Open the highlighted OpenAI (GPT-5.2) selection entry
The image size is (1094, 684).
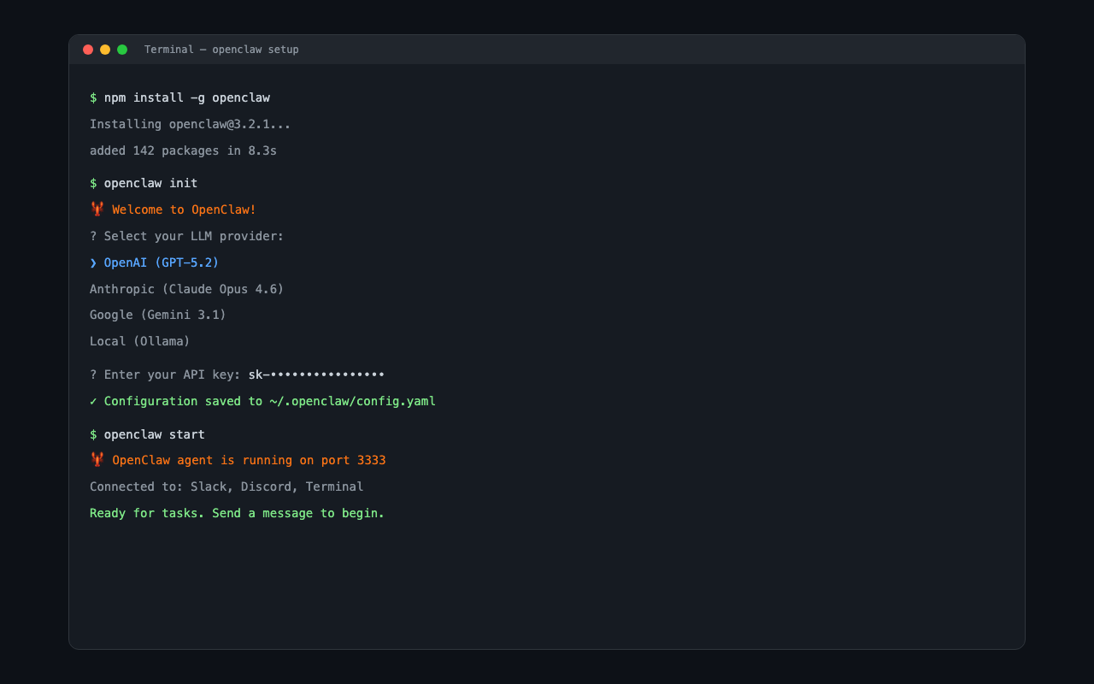pyautogui.click(x=161, y=262)
